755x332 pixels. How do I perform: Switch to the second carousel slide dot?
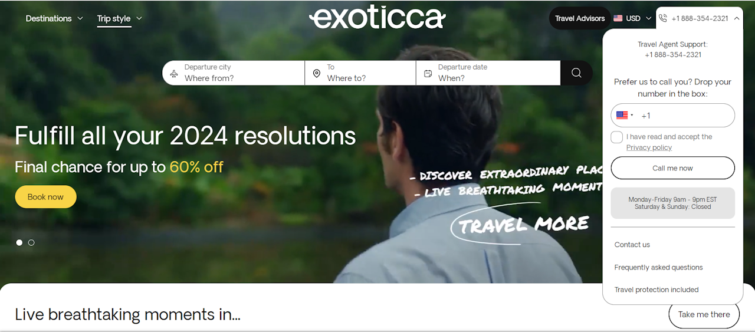(x=31, y=242)
